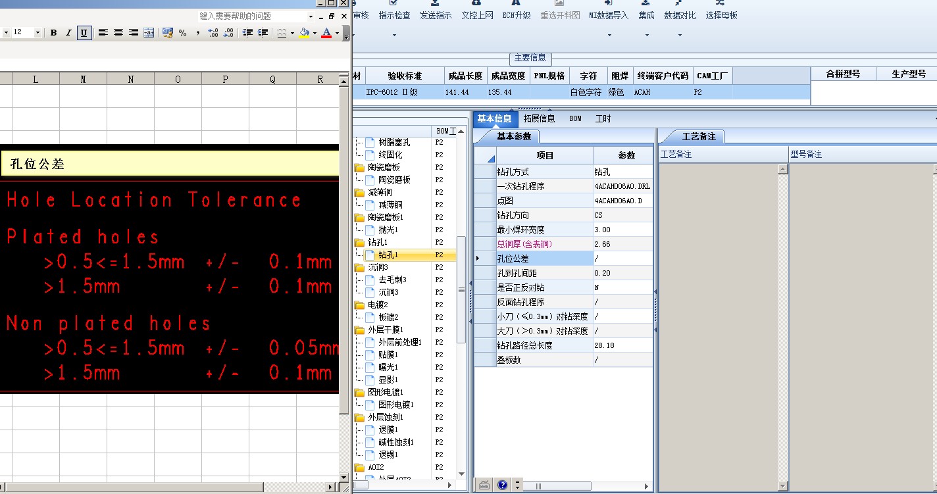The width and height of the screenshot is (937, 494).
Task: Click 最小焊环宽度 value 3.00
Action: (x=623, y=230)
